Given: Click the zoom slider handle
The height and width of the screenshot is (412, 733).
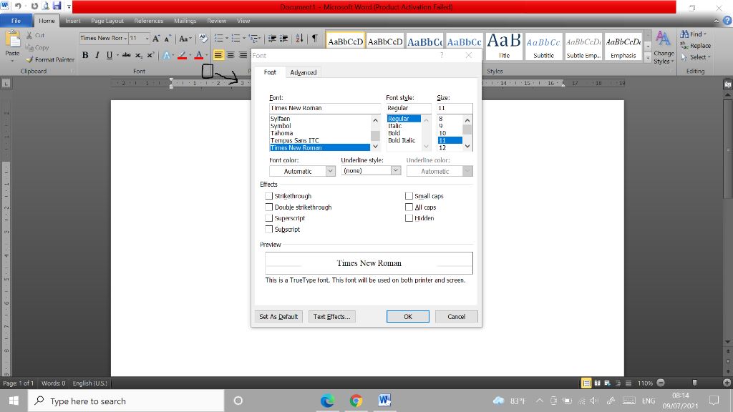Looking at the screenshot, I should point(694,383).
